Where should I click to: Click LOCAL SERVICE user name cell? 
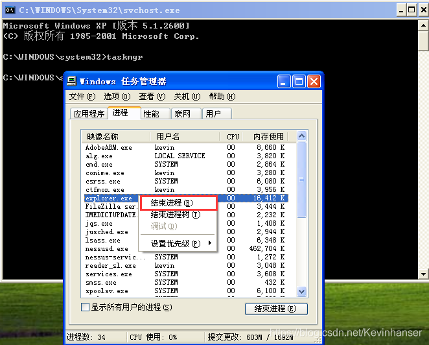(180, 156)
